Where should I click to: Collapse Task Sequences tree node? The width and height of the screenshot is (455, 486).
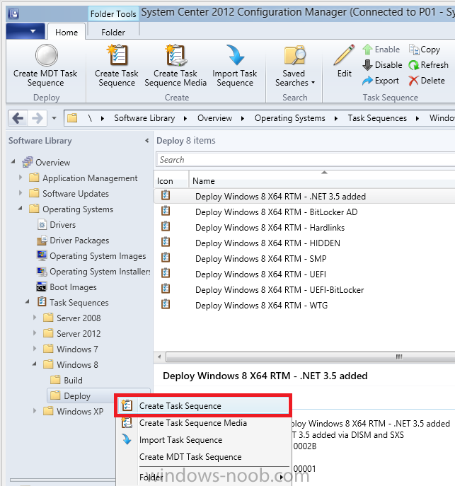tap(28, 301)
